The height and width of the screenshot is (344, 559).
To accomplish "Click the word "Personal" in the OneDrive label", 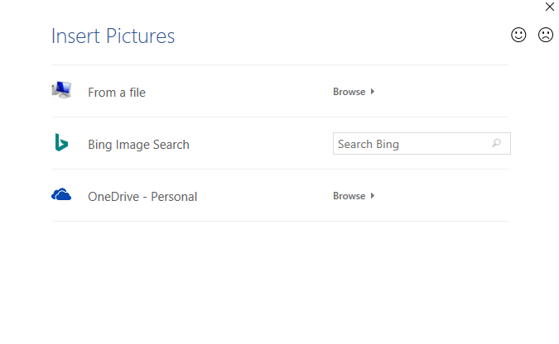I will pyautogui.click(x=174, y=197).
